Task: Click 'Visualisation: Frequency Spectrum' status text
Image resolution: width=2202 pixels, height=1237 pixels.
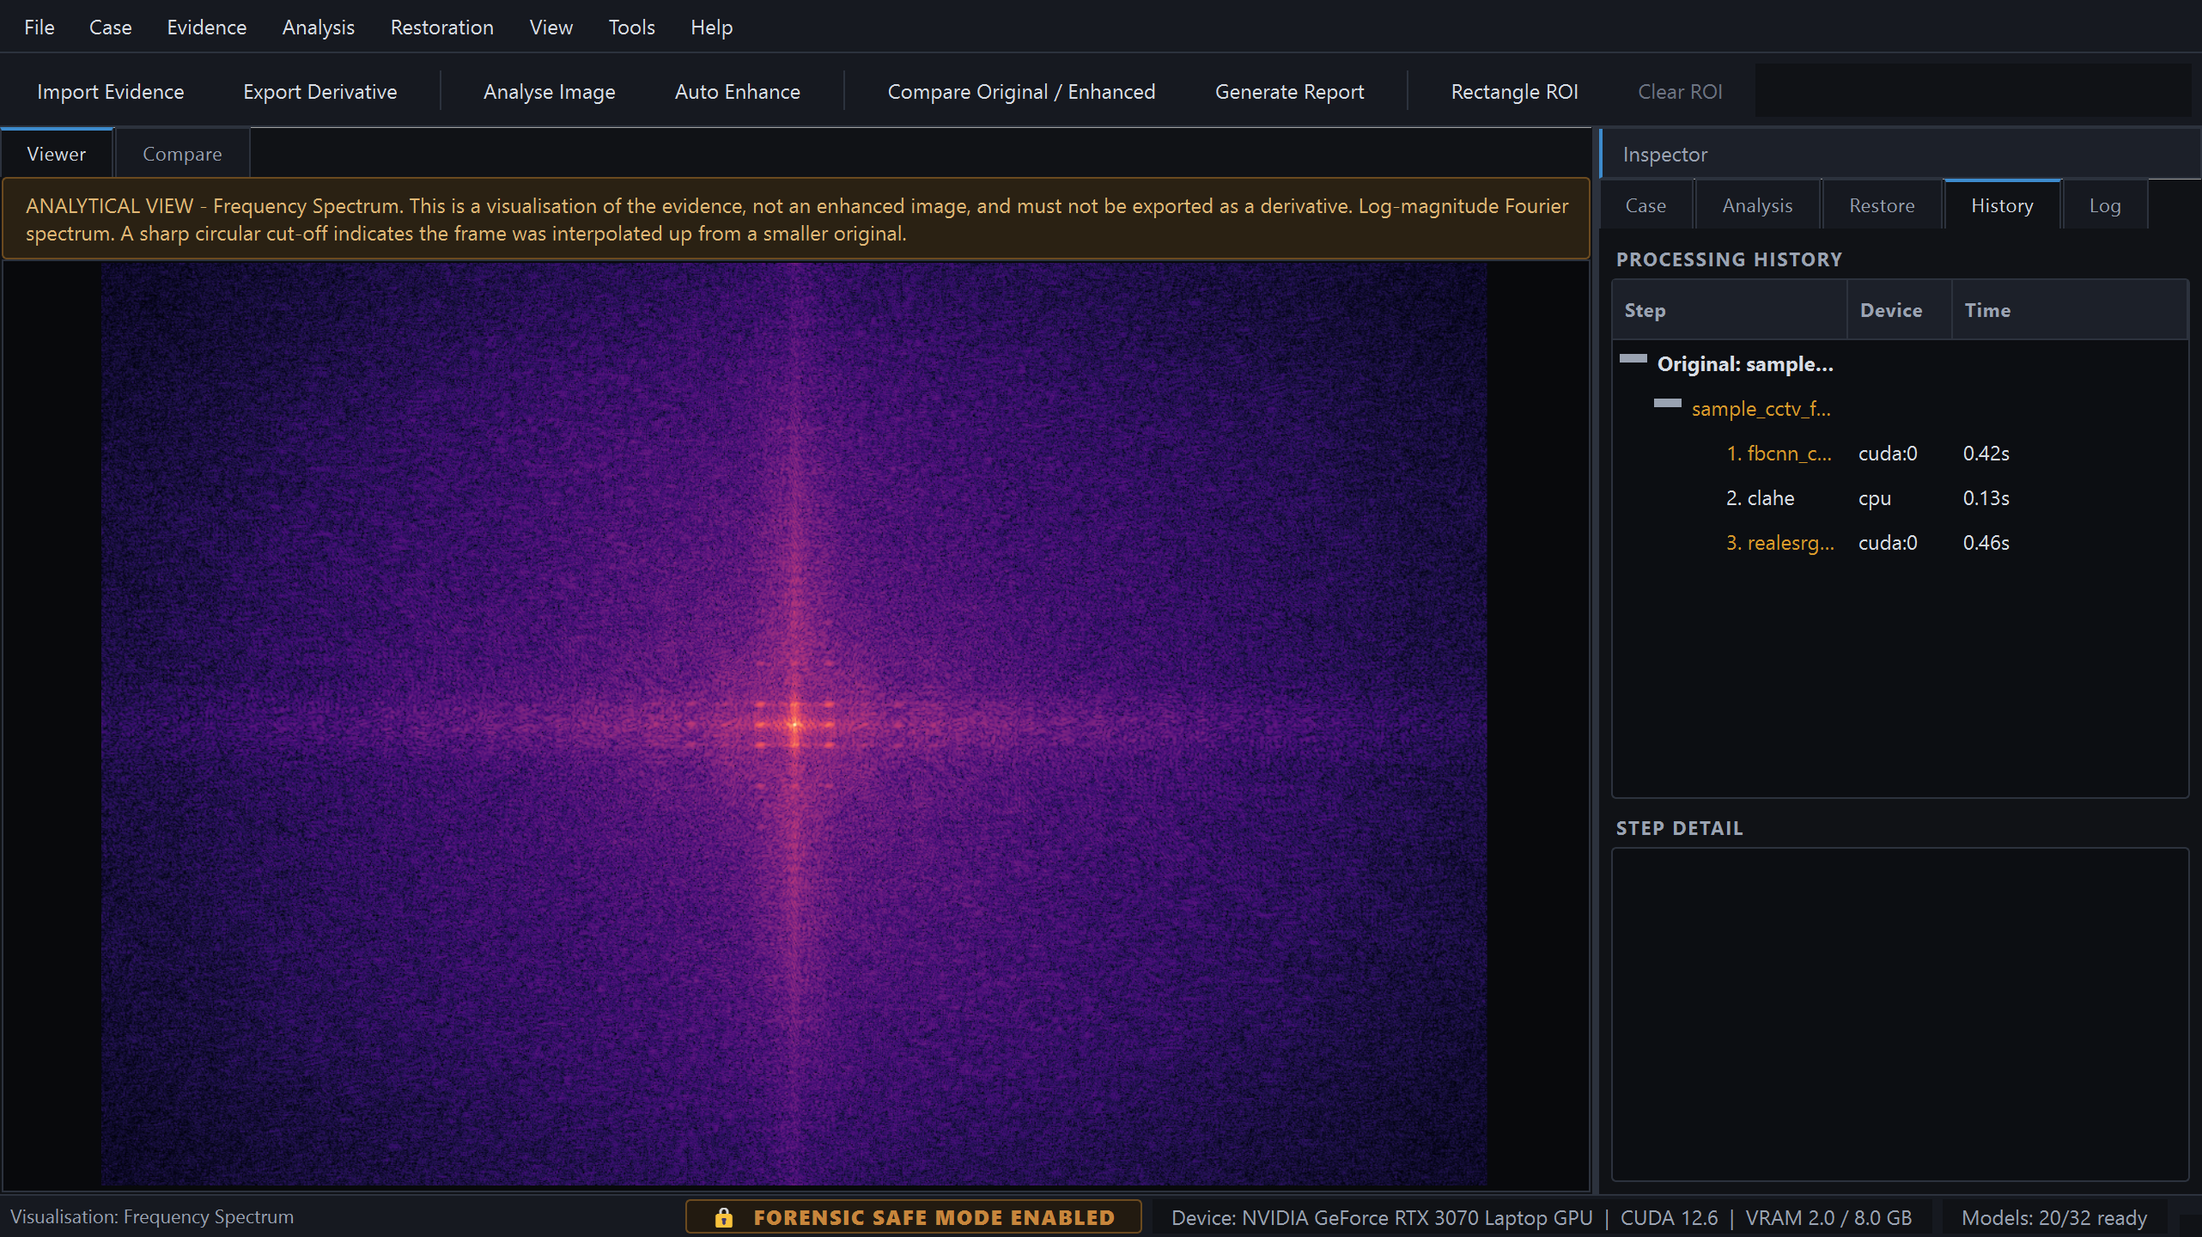Action: (152, 1217)
